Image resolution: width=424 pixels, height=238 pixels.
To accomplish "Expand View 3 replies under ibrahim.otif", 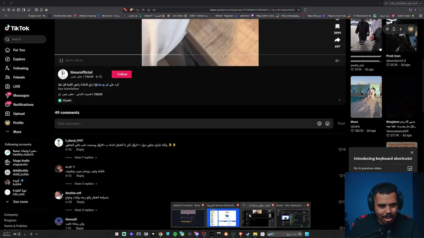I will 85,210.
